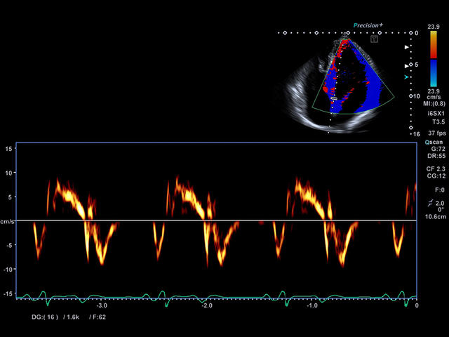Click the 10.6cm sample depth readout
449x337 pixels.
coord(435,217)
